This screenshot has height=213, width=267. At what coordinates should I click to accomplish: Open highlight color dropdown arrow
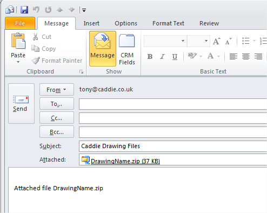[x=201, y=56]
